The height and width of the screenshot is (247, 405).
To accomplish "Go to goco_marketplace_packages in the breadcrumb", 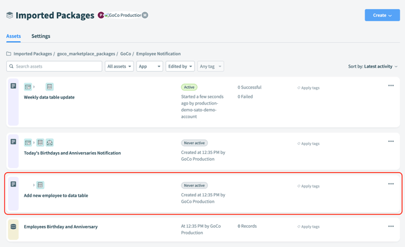I will tap(86, 54).
